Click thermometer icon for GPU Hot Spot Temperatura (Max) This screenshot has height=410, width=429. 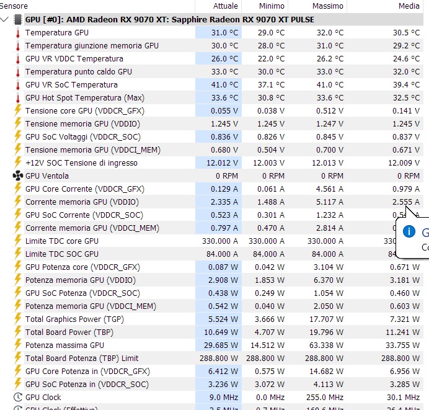point(18,98)
